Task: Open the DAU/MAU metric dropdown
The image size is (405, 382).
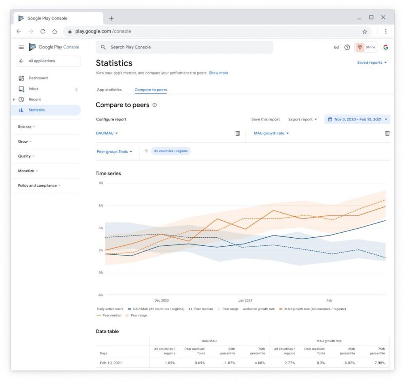Action: tap(107, 133)
